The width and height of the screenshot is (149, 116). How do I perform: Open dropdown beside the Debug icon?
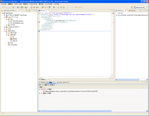20,7
